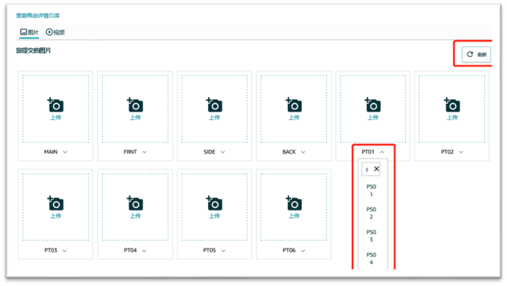Upload an image to the PT05 slot
The width and height of the screenshot is (507, 286).
(215, 203)
